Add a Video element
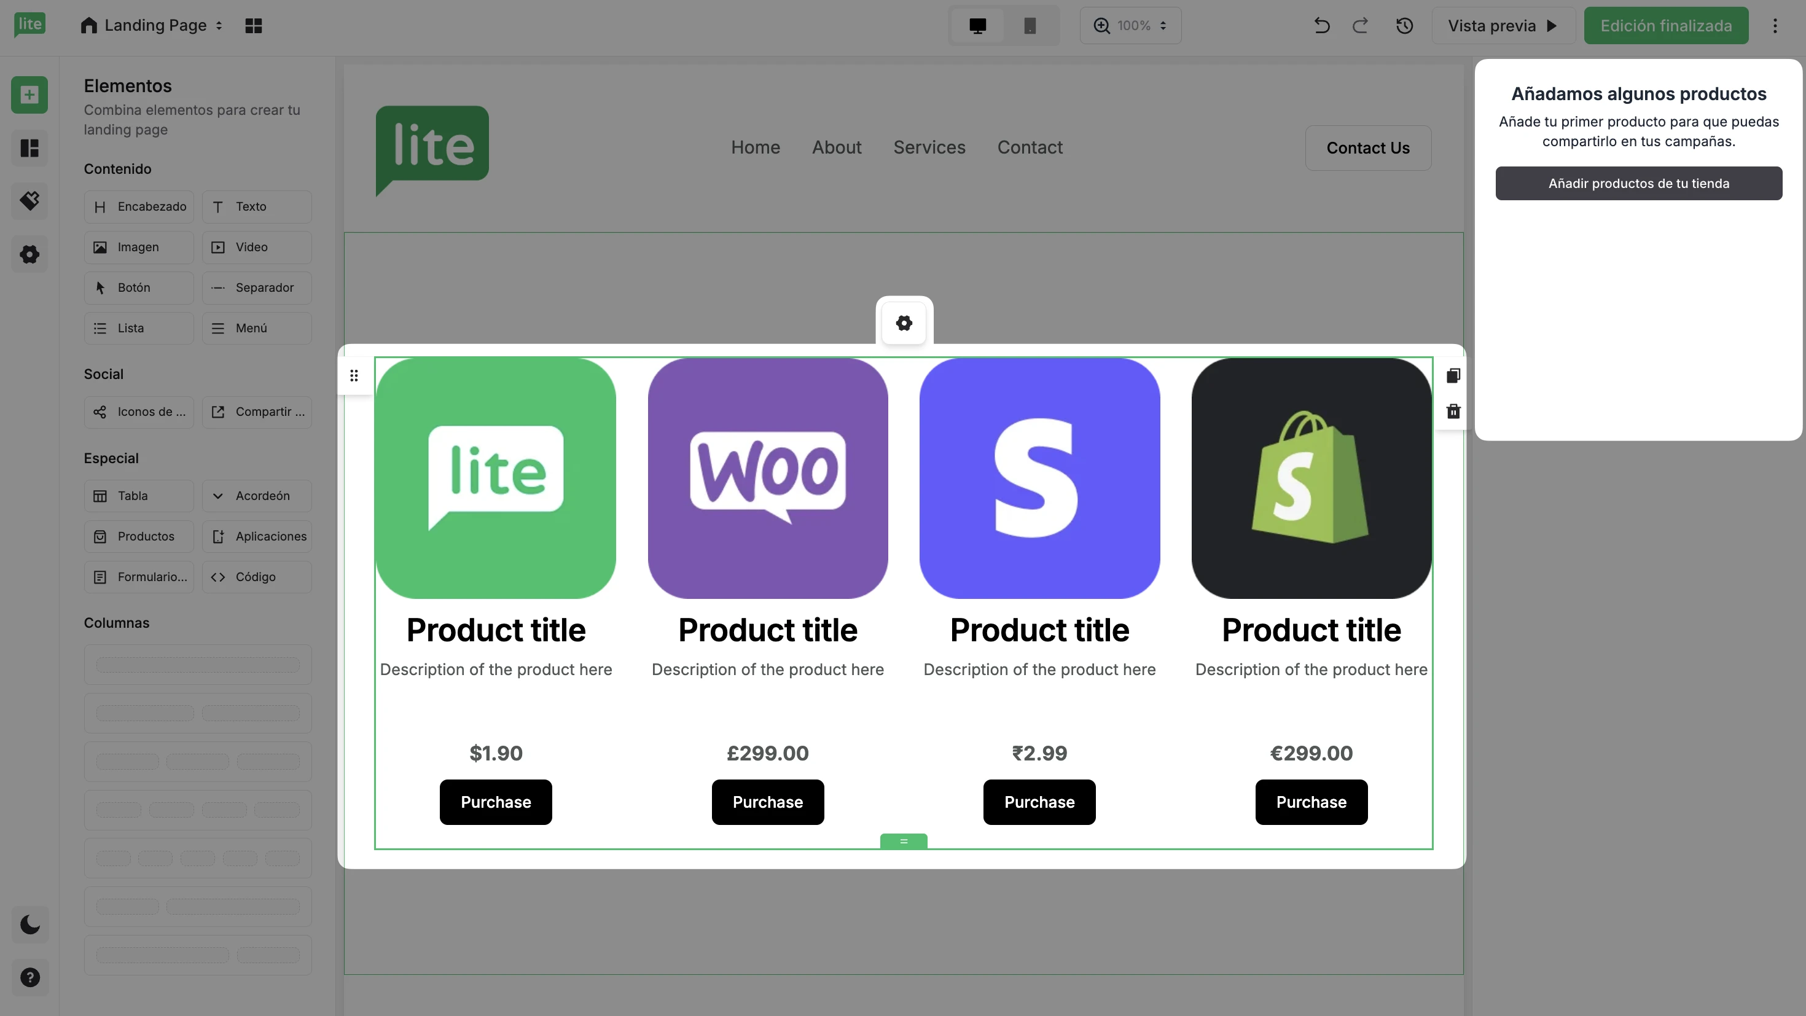Screen dimensions: 1806x1016 pos(257,248)
